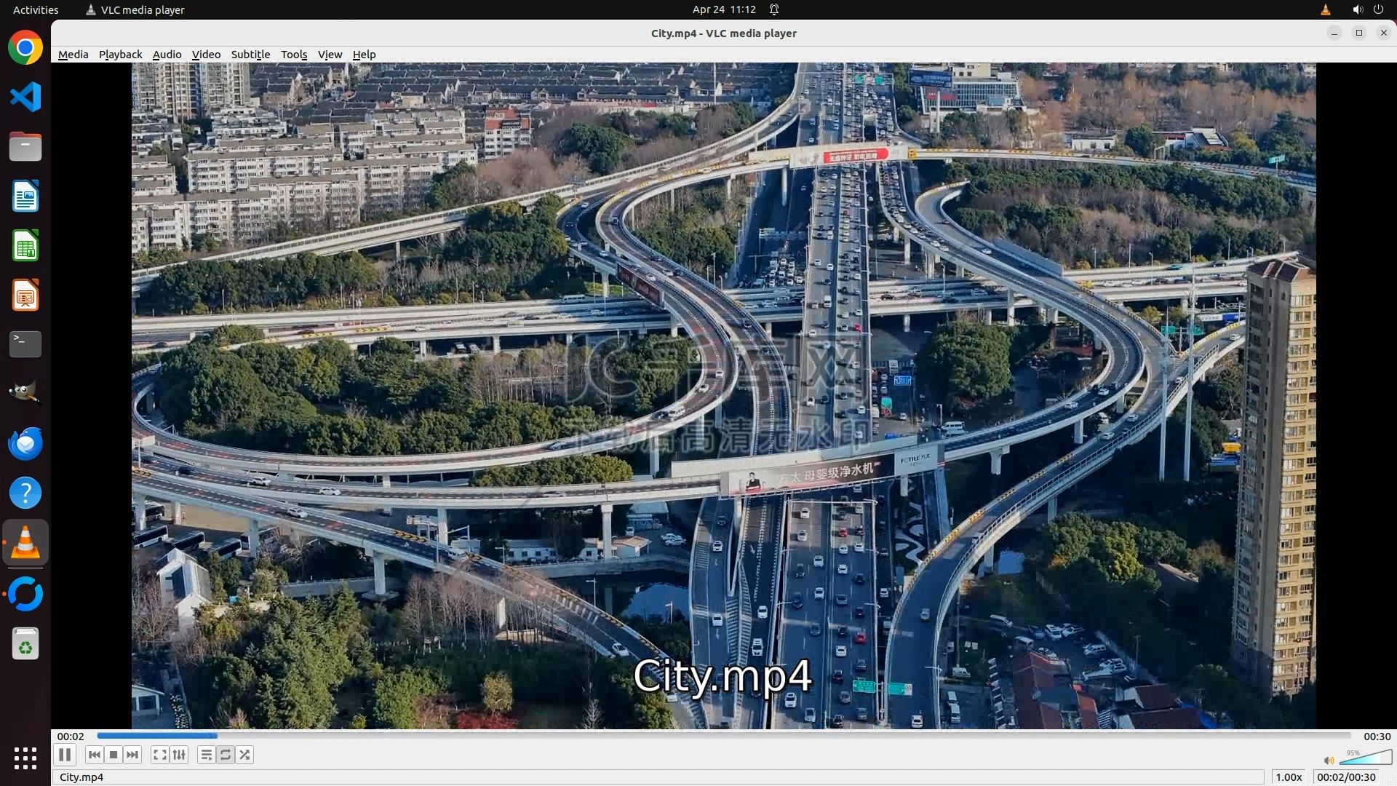Toggle the playlist view

click(x=207, y=755)
